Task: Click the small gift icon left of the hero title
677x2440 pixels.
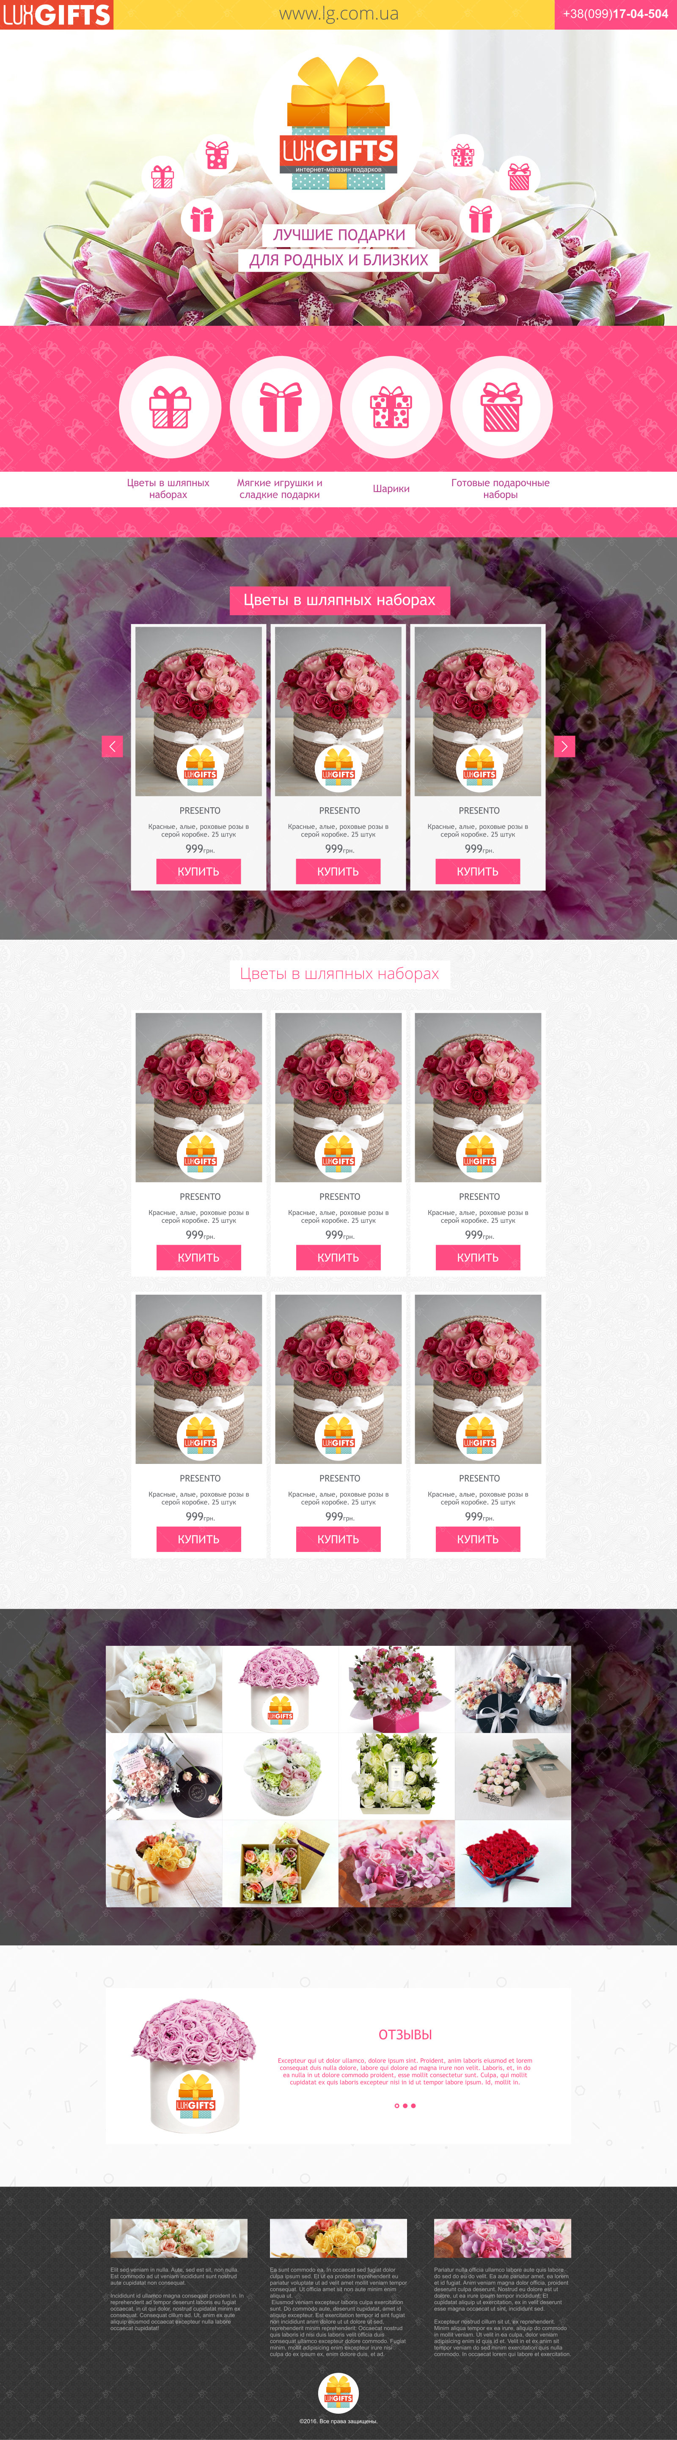Action: click(202, 219)
